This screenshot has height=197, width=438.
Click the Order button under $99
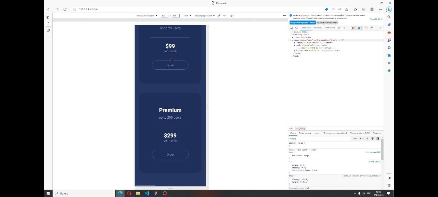tap(170, 65)
